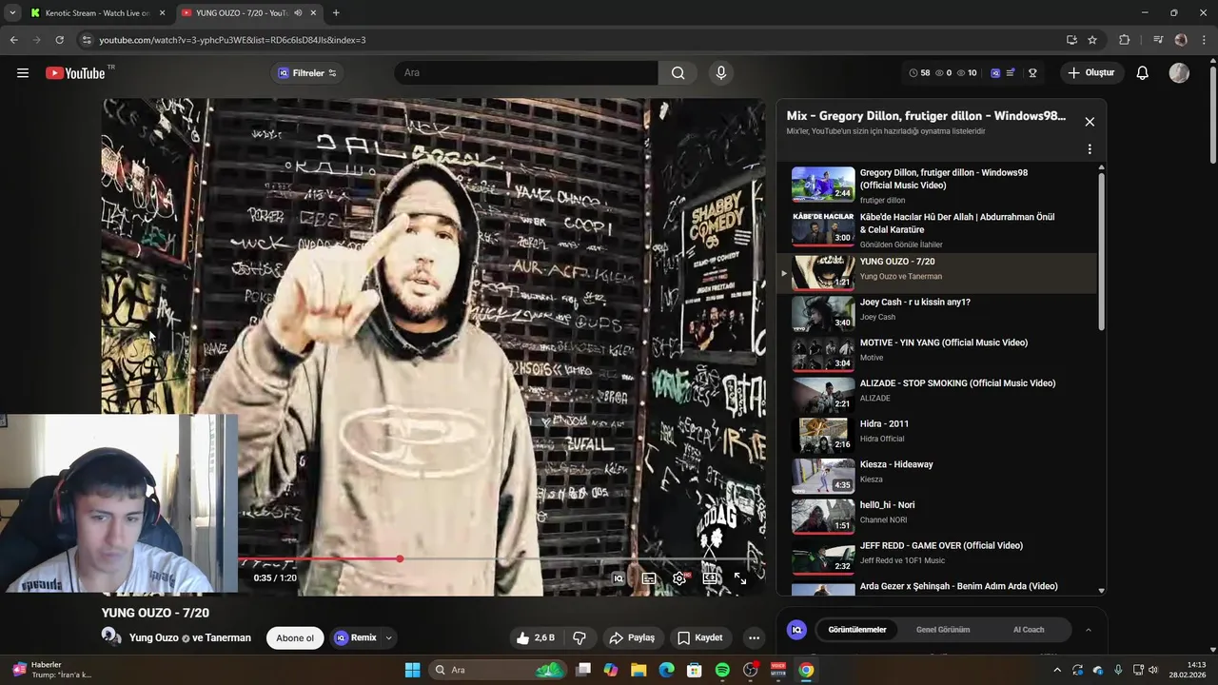
Task: Switch to Görüntülenmeler tab
Action: [857, 630]
